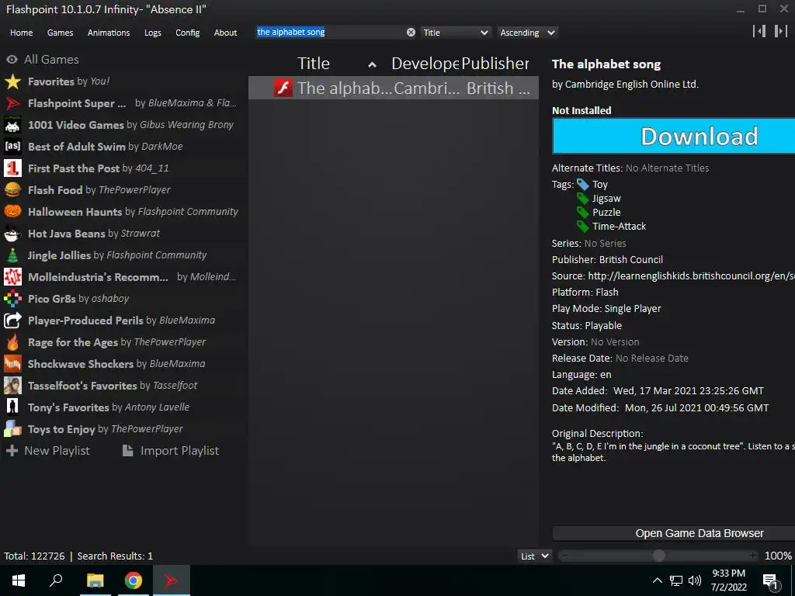
Task: Click the All Games eye icon
Action: 12,59
